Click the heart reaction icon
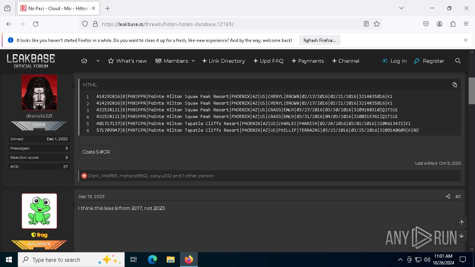This screenshot has width=475, height=267. pyautogui.click(x=84, y=176)
